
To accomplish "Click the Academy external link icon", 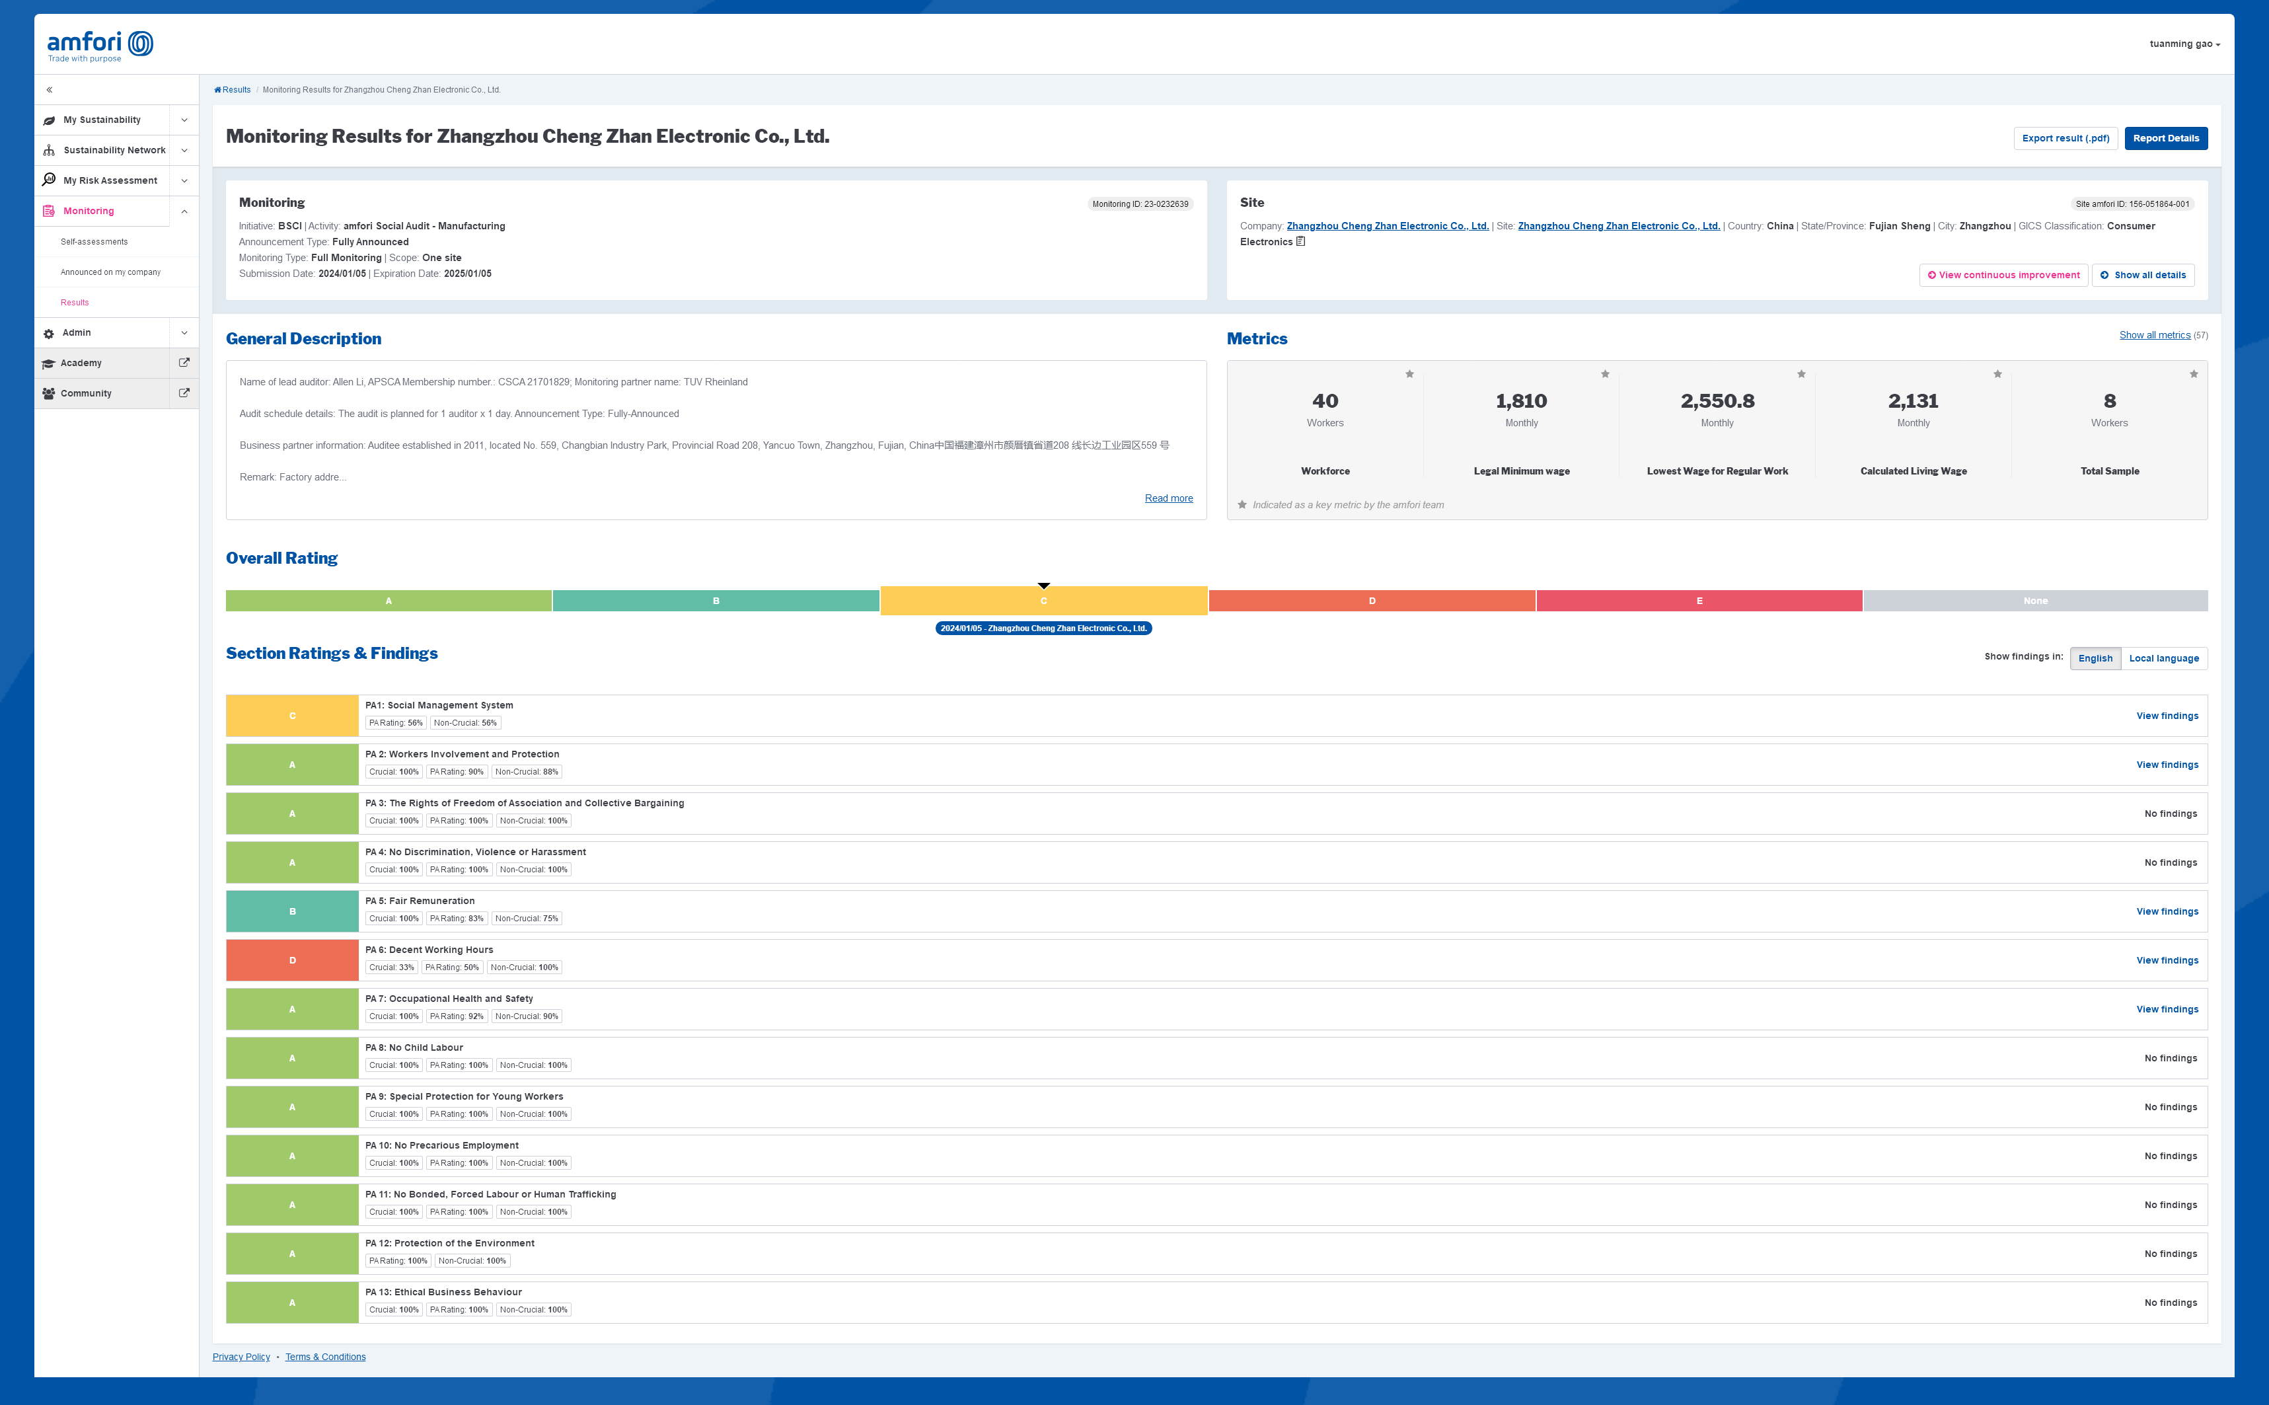I will pos(184,362).
